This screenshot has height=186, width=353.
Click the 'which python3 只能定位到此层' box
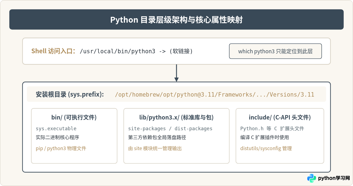click(x=275, y=51)
